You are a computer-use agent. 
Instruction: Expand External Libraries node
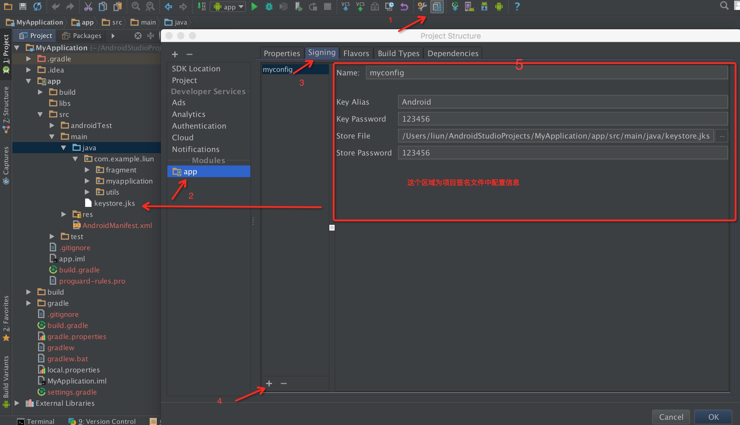pyautogui.click(x=17, y=403)
